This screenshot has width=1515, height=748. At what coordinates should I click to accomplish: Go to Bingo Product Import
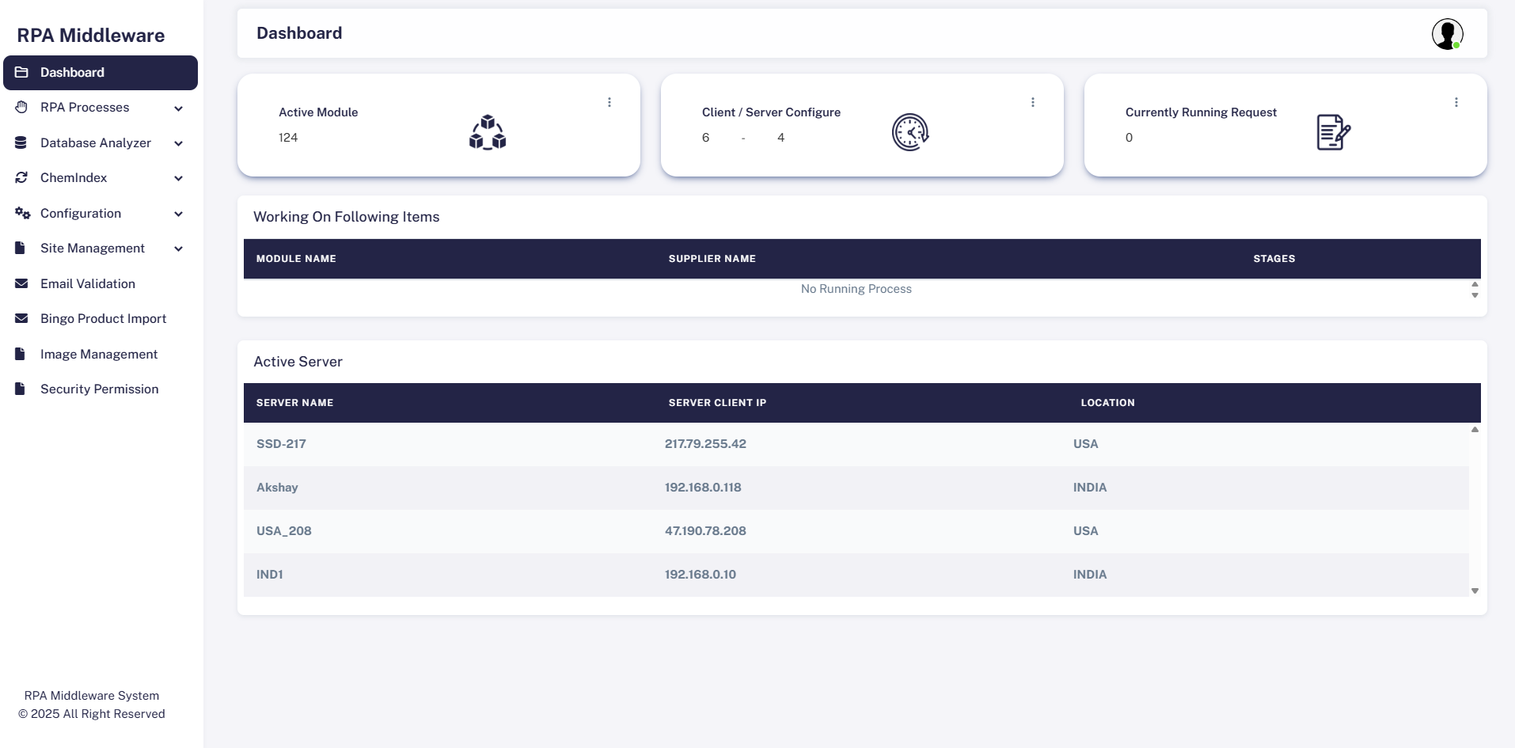tap(103, 319)
